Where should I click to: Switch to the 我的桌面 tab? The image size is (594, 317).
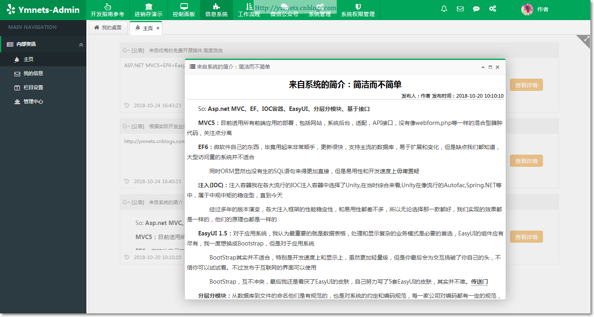coord(107,28)
